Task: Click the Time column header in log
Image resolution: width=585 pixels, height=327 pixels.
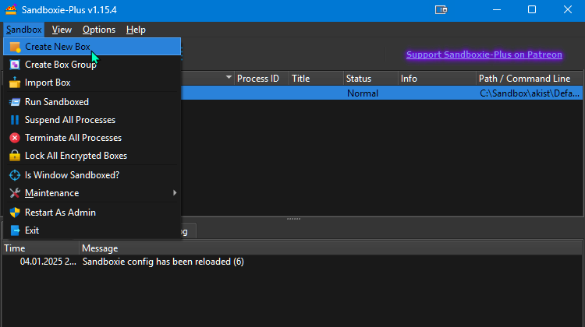Action: [41, 248]
